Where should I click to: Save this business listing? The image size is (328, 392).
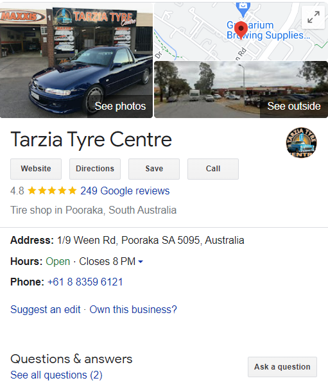point(154,169)
